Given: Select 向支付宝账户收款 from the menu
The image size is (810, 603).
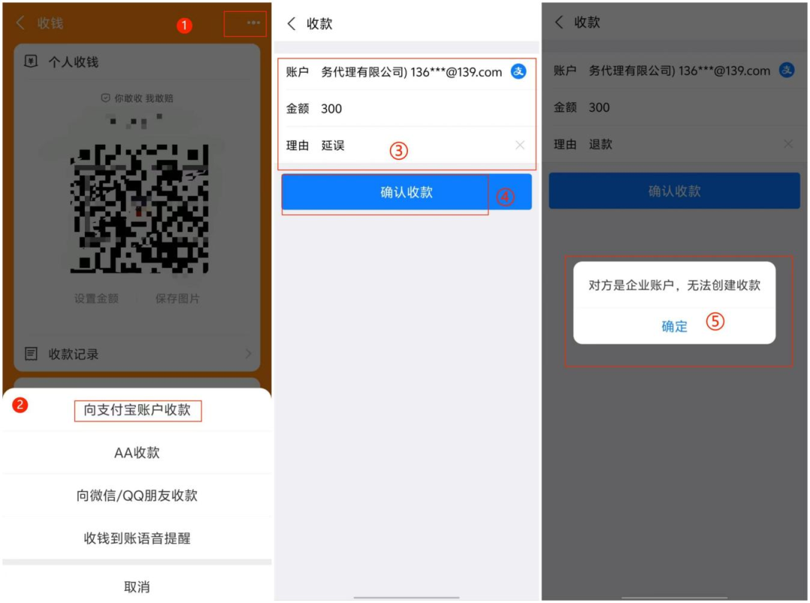Looking at the screenshot, I should click(137, 411).
